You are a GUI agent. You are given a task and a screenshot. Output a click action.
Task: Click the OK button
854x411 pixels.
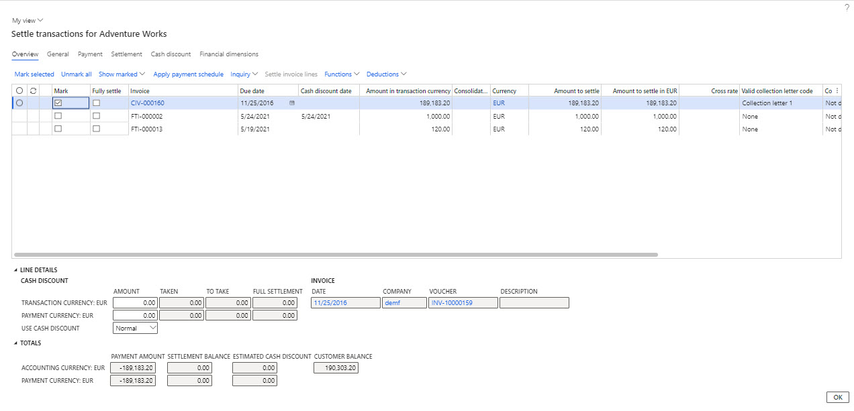[837, 397]
